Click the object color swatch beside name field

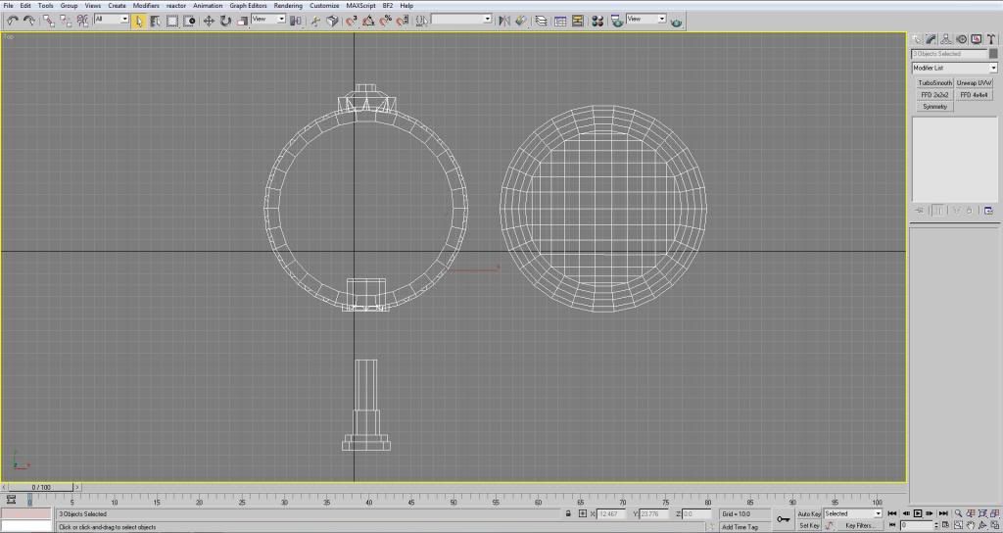click(993, 54)
